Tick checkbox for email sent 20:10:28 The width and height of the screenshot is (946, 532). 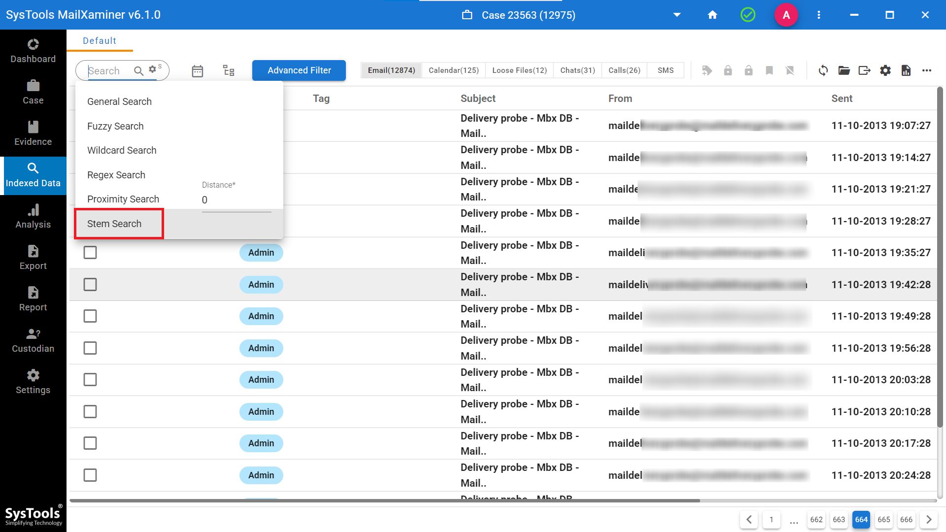click(x=90, y=412)
